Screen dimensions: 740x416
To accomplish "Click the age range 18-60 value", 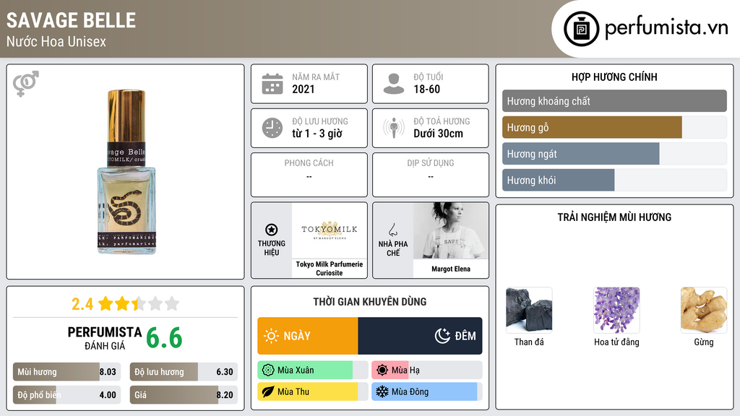I will pos(426,89).
